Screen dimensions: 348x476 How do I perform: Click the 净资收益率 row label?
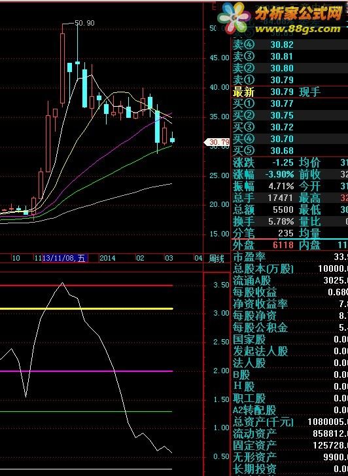[260, 304]
